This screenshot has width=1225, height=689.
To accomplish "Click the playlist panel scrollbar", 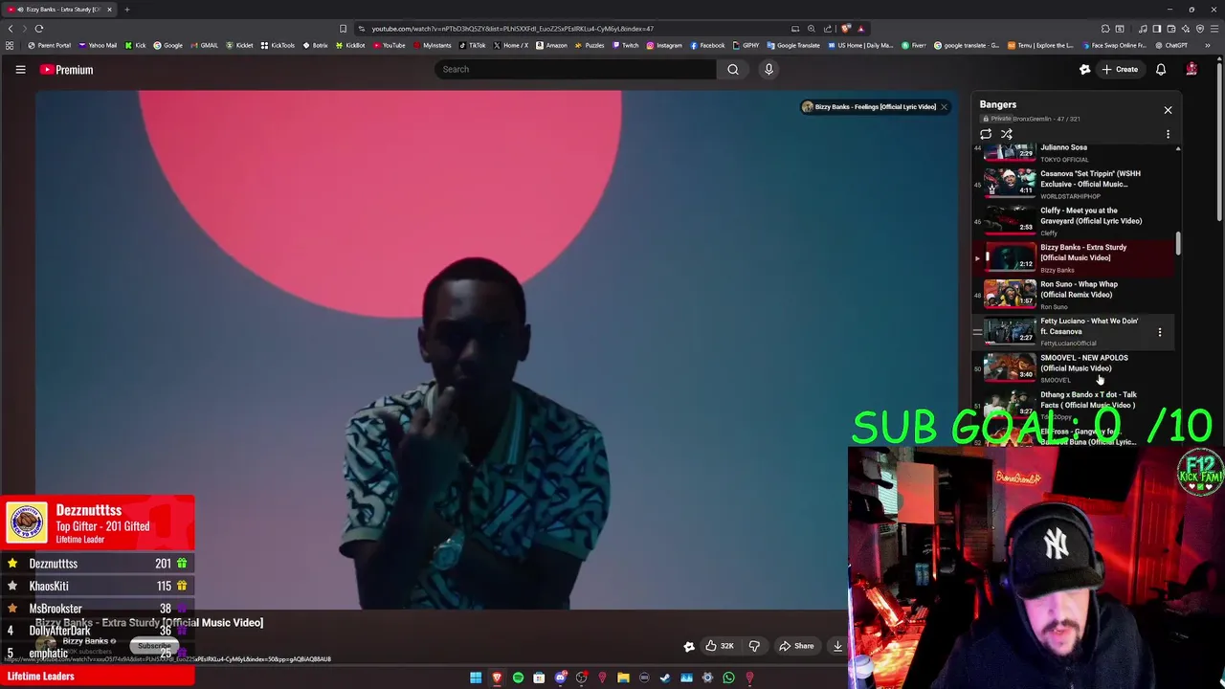I will pyautogui.click(x=1178, y=244).
